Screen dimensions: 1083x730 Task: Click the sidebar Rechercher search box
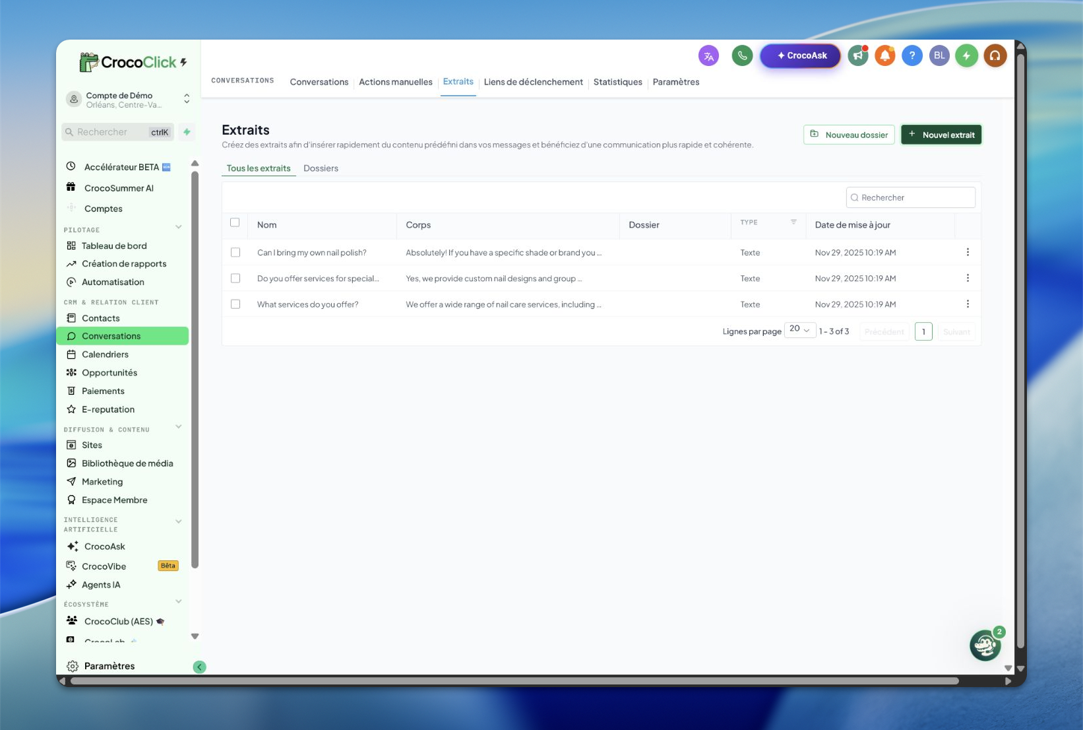tap(118, 132)
